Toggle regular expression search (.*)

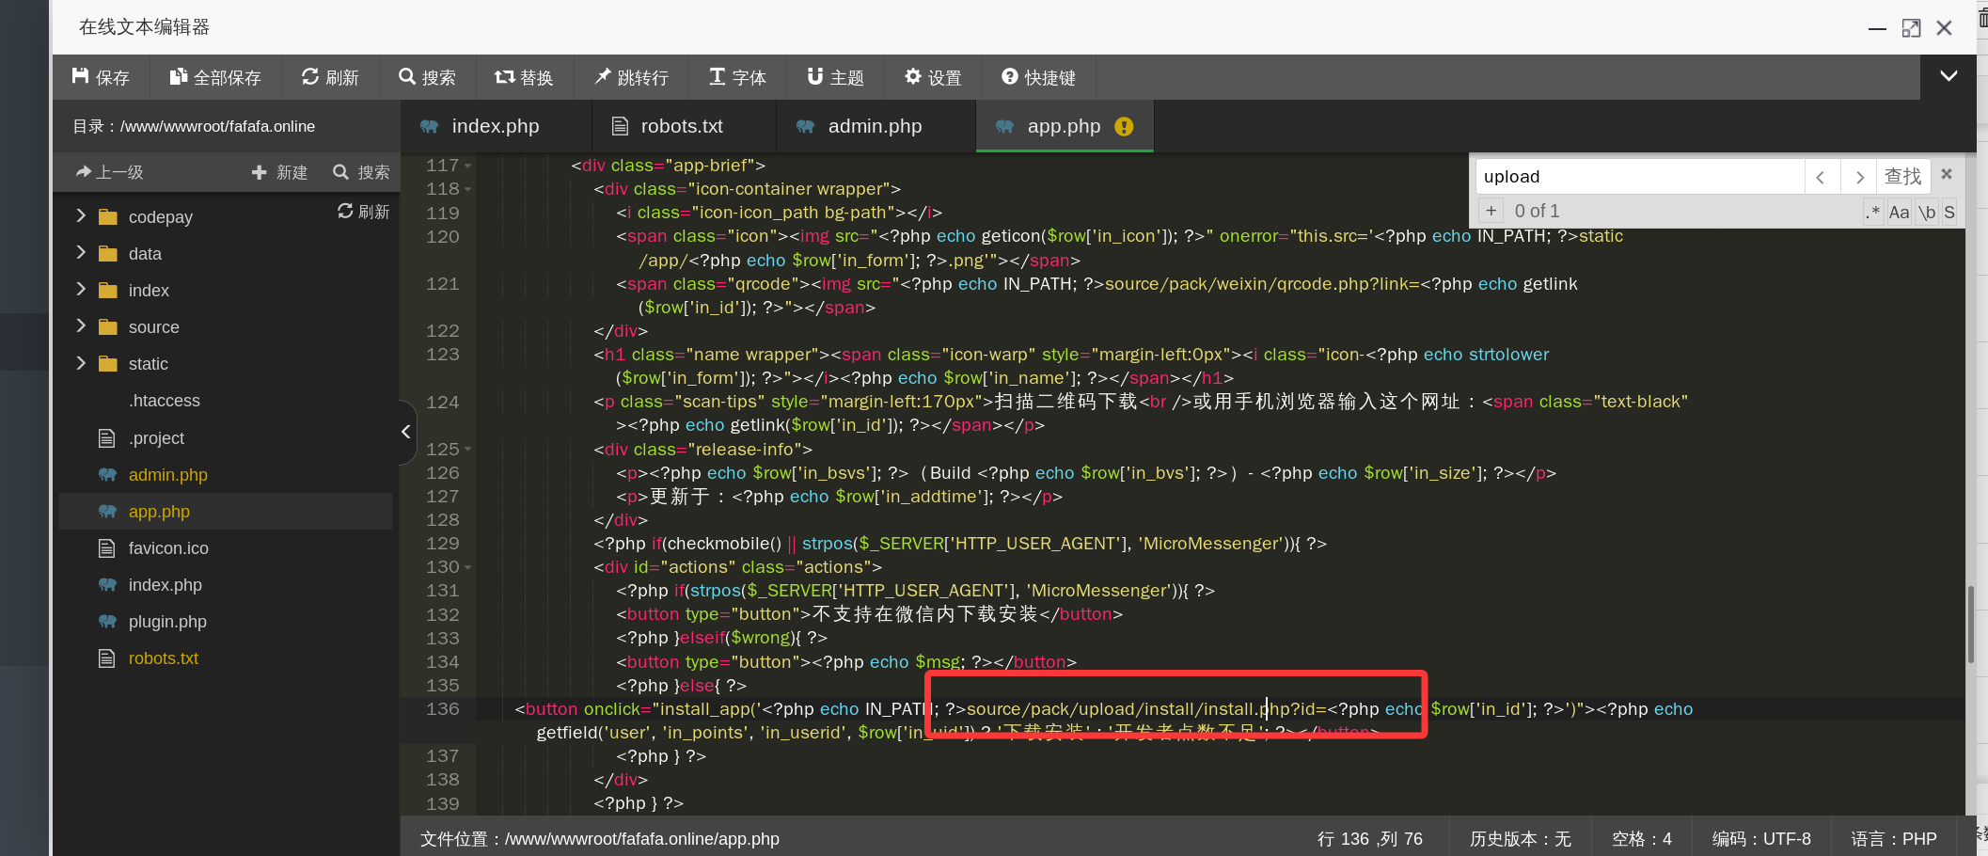[1873, 212]
